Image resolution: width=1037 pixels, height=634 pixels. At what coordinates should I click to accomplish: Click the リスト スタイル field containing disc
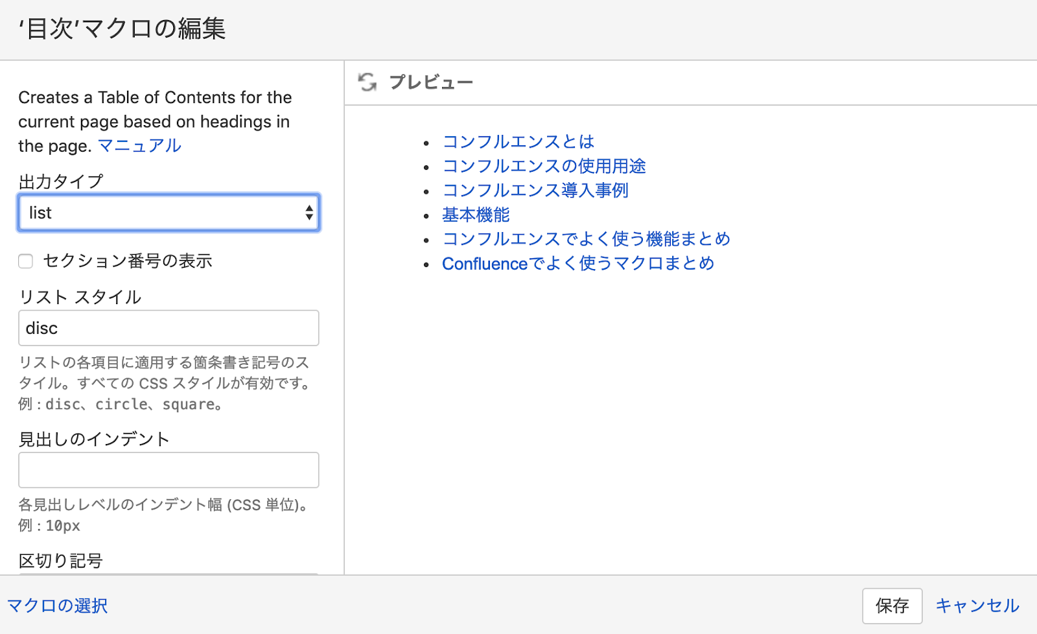(169, 328)
